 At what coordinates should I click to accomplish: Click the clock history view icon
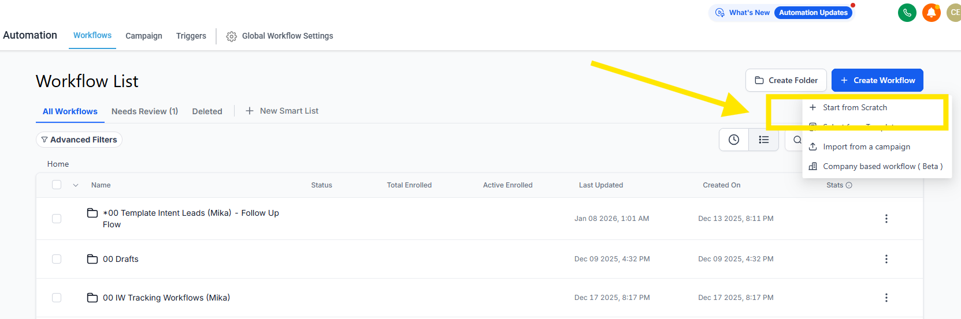click(733, 140)
